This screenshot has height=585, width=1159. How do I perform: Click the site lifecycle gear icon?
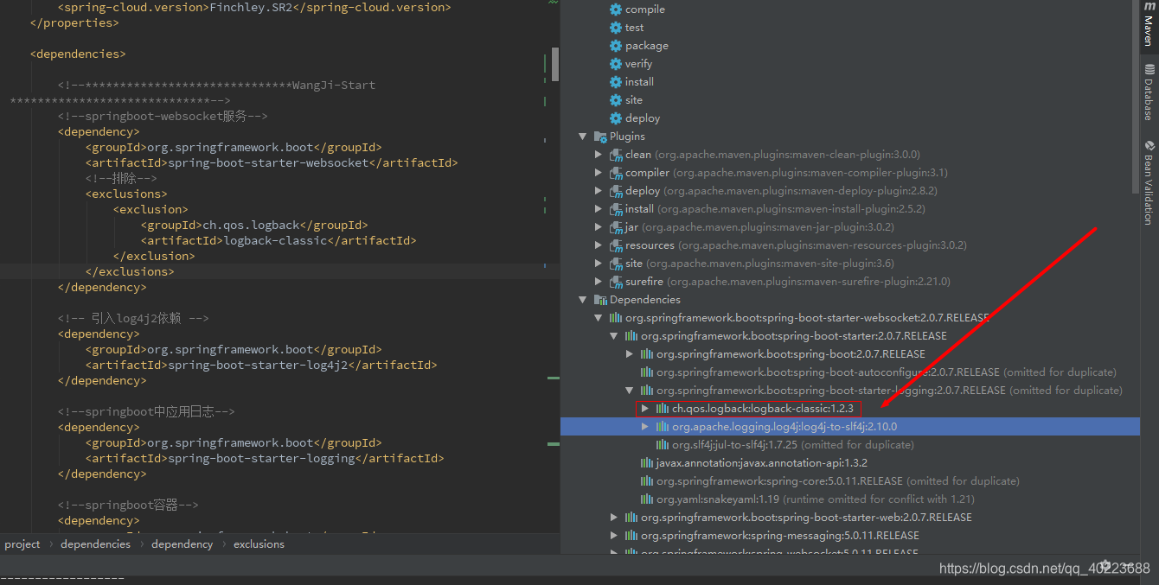click(616, 100)
